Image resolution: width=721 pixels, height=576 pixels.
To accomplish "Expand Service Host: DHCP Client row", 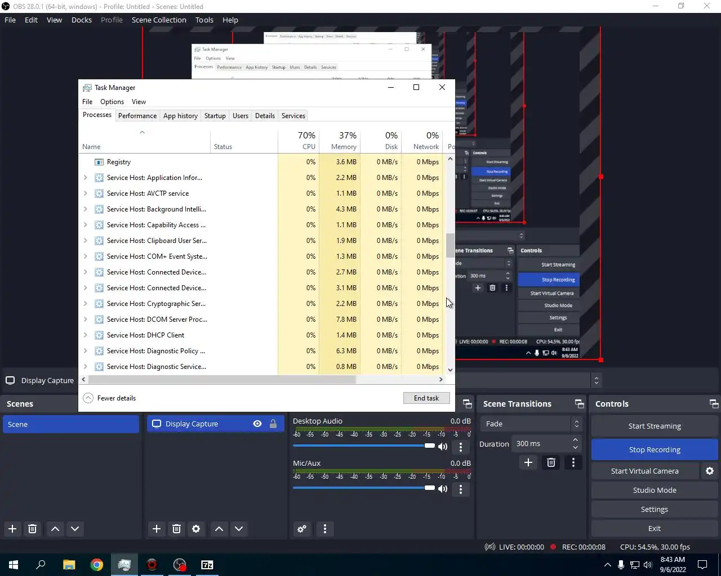I will (x=86, y=335).
